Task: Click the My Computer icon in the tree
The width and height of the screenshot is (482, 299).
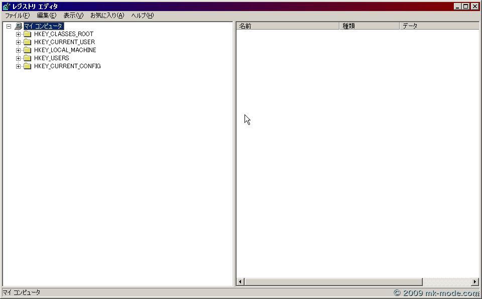Action: click(x=18, y=26)
